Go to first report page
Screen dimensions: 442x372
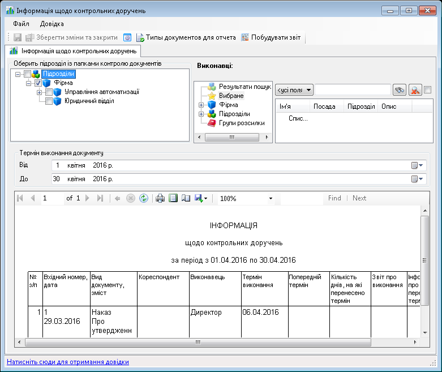(20, 198)
